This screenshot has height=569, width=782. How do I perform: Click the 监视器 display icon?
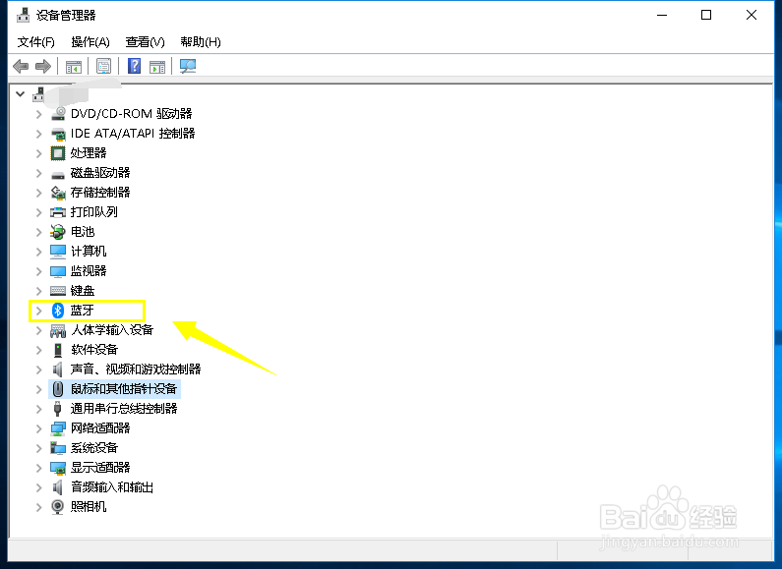click(x=58, y=271)
